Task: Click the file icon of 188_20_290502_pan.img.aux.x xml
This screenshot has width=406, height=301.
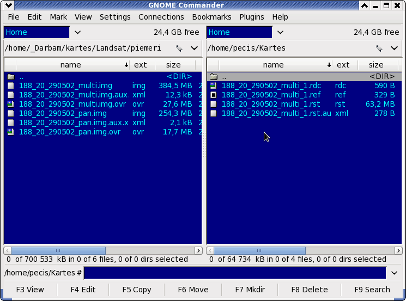Action: pos(10,123)
